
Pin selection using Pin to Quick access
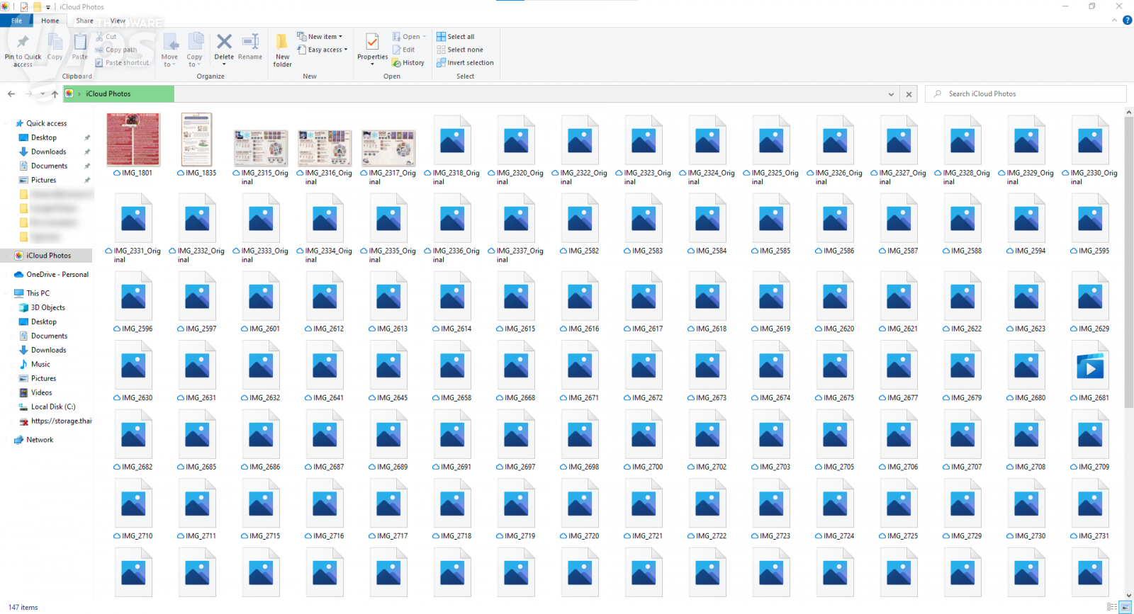[x=23, y=50]
